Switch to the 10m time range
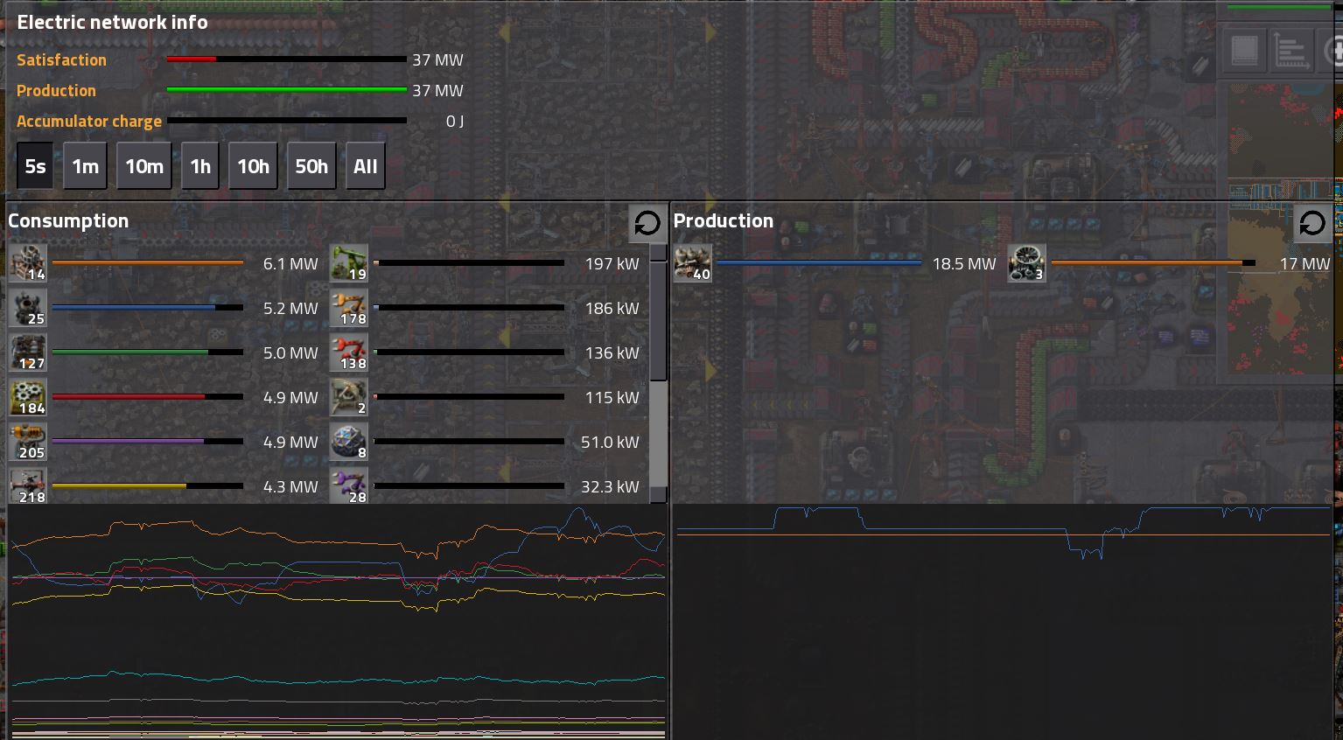Viewport: 1343px width, 740px height. pos(144,166)
